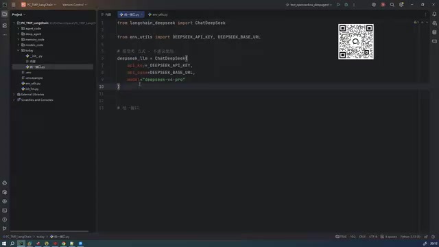The width and height of the screenshot is (439, 247).
Task: Open the main hamburger menu
Action: 14,5
